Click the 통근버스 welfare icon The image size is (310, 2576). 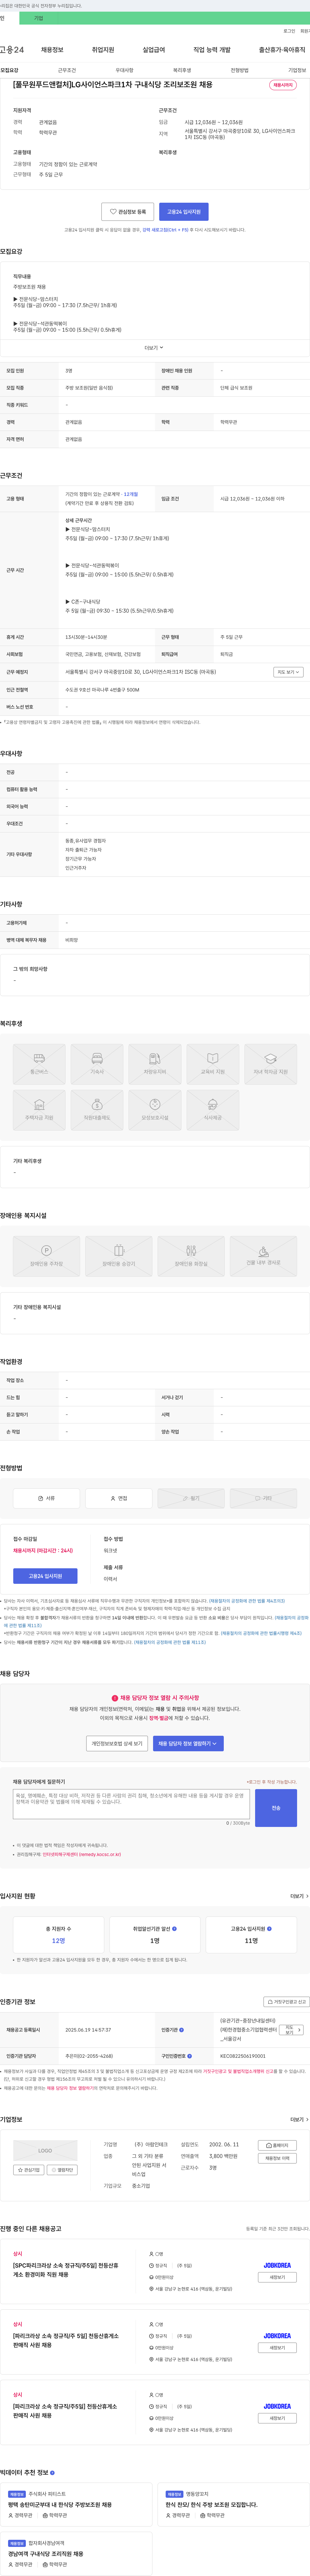(x=39, y=1064)
